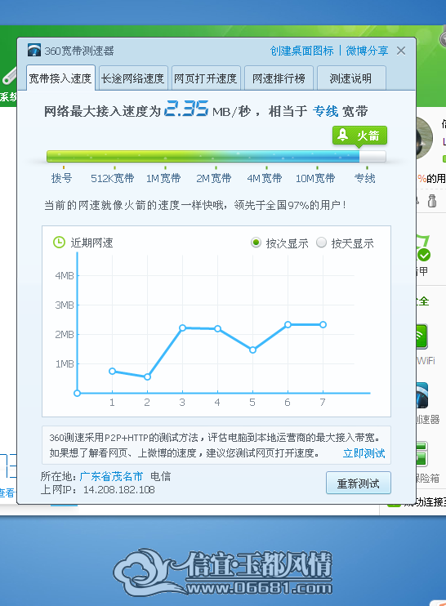Open the 网速排行榜 tab
446x606 pixels.
(x=279, y=78)
